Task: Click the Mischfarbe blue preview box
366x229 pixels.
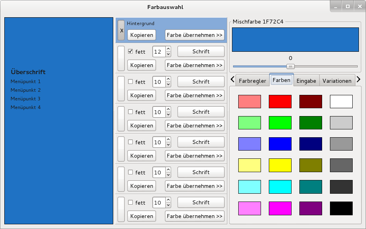Action: tap(295, 40)
